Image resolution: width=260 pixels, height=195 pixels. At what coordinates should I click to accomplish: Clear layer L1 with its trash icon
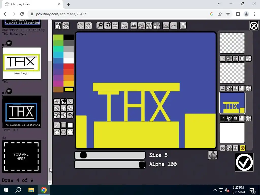[235, 118]
